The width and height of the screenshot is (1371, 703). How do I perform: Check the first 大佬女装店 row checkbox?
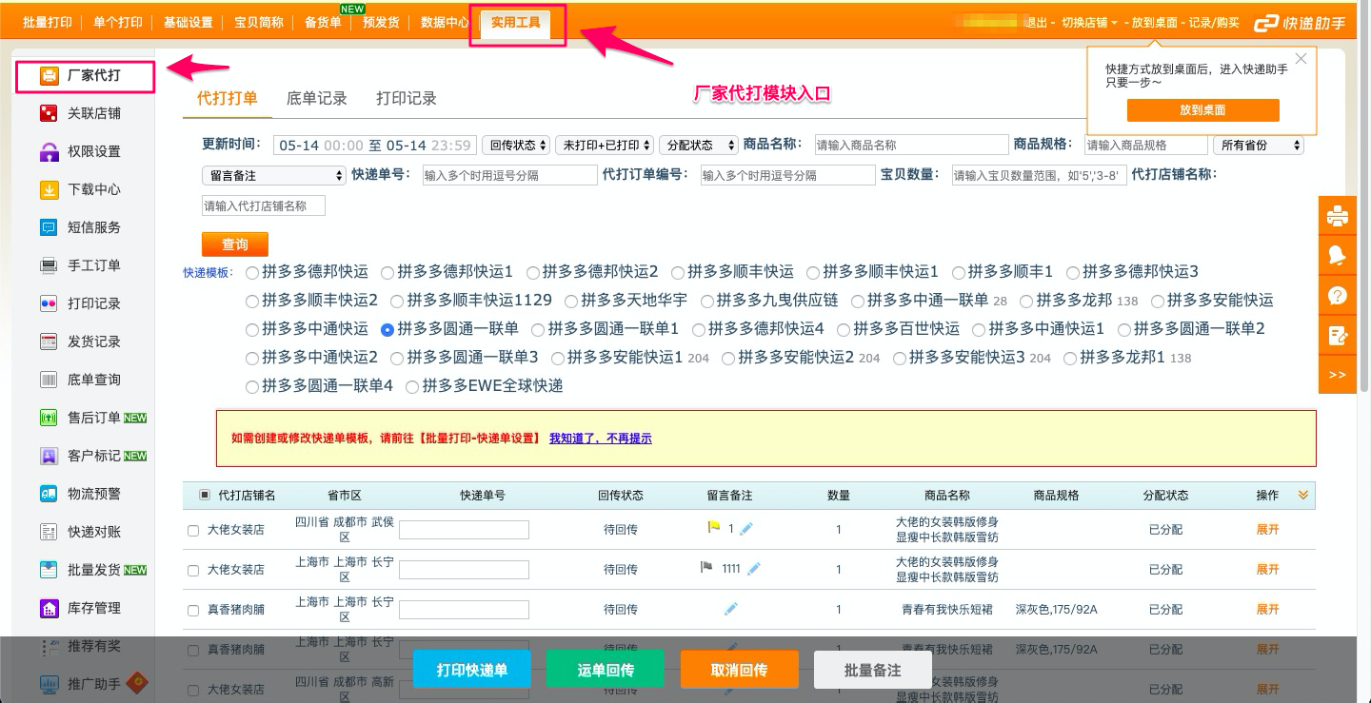coord(194,531)
